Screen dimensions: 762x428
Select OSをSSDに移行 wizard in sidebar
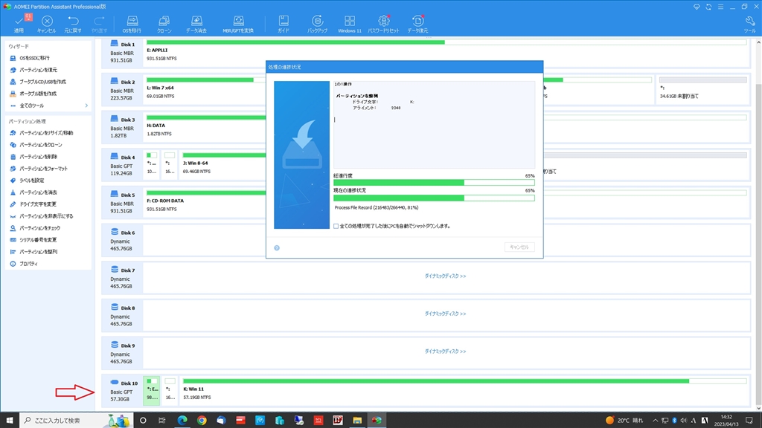click(34, 58)
